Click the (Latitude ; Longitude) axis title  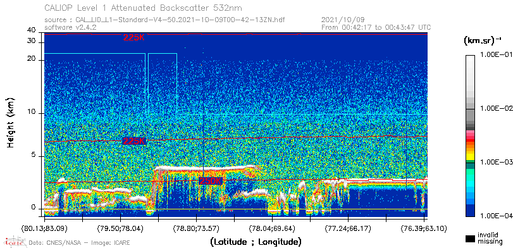coord(256,242)
